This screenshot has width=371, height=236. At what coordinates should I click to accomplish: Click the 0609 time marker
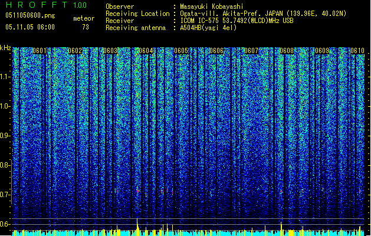(x=322, y=51)
